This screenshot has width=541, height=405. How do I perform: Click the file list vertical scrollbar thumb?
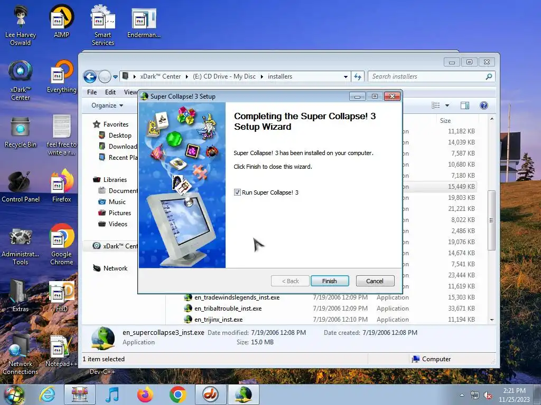tap(492, 220)
